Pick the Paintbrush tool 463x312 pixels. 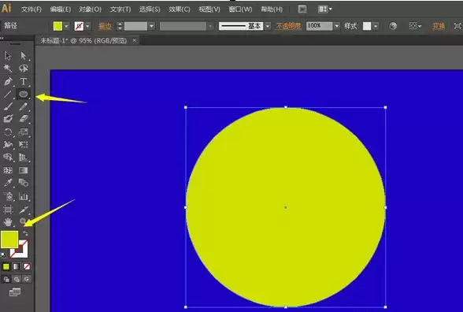coord(8,106)
